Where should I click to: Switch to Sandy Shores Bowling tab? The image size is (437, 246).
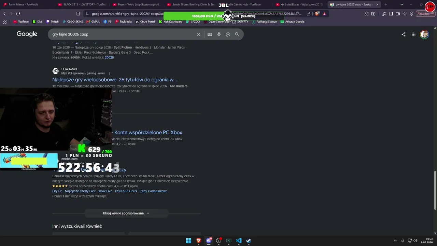point(191,4)
